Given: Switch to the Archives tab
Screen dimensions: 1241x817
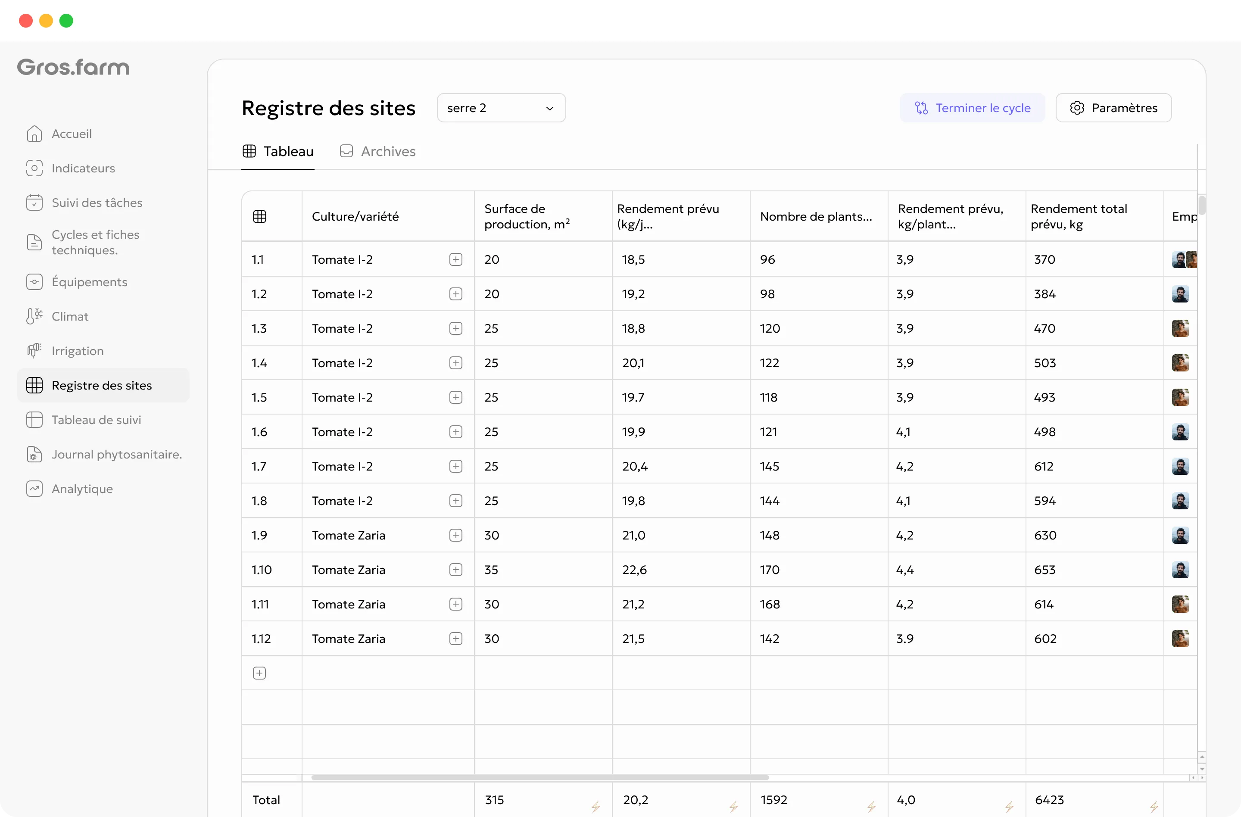Looking at the screenshot, I should coord(378,151).
